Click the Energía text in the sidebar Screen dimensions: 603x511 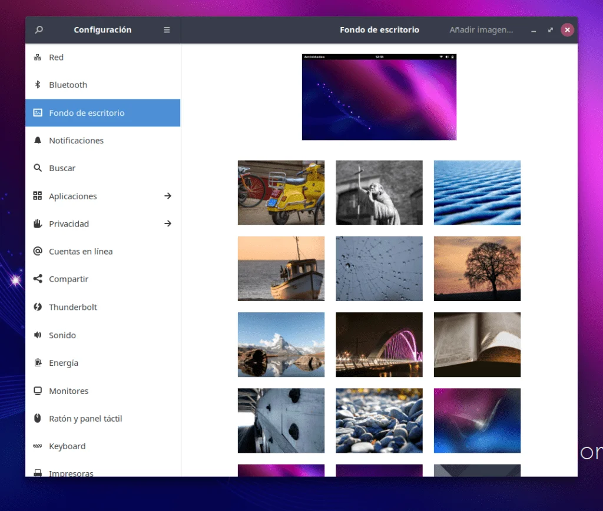click(64, 363)
